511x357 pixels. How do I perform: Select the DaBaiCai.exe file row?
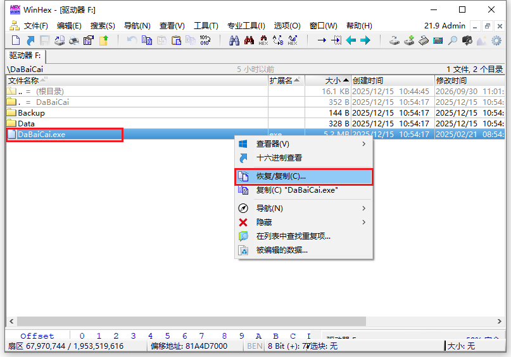point(255,135)
